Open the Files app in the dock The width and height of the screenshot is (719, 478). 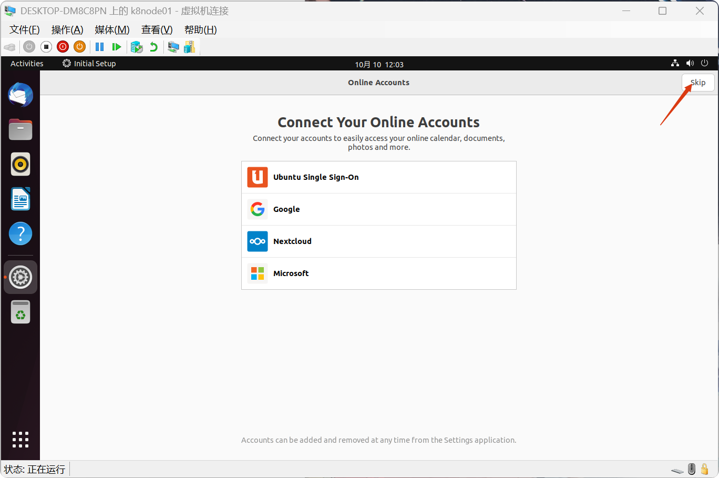(x=20, y=129)
